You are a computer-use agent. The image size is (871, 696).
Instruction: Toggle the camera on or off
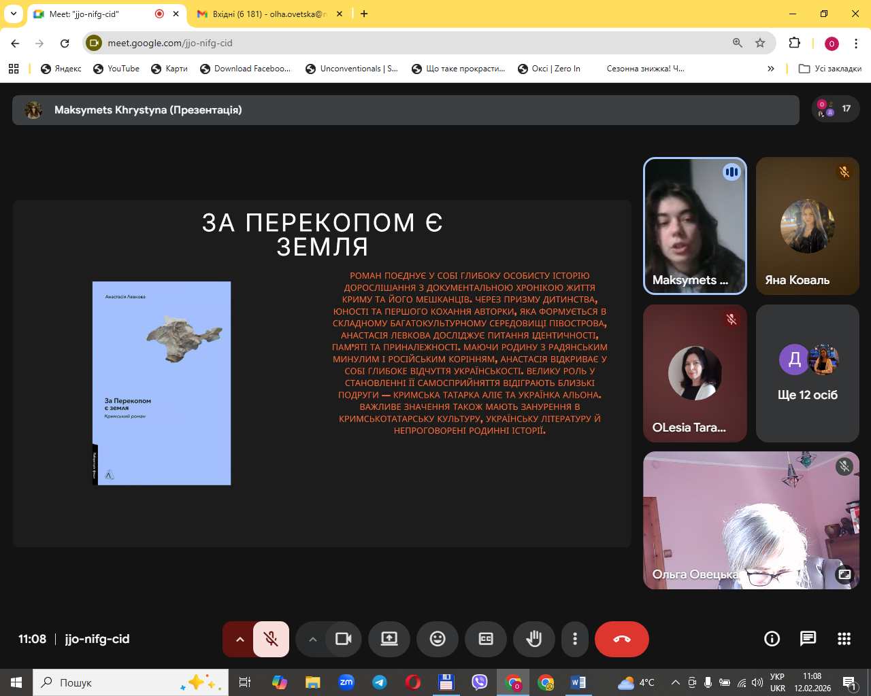[x=344, y=639]
